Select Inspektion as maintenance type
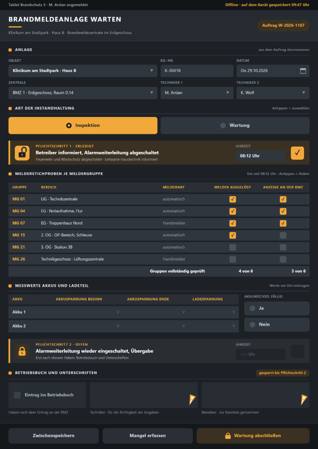318x449 pixels. [x=83, y=125]
